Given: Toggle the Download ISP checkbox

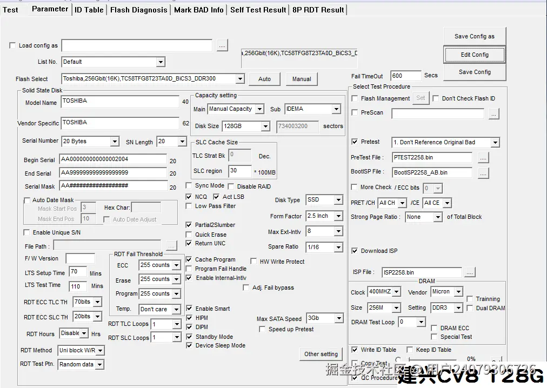Looking at the screenshot, I should [x=355, y=251].
